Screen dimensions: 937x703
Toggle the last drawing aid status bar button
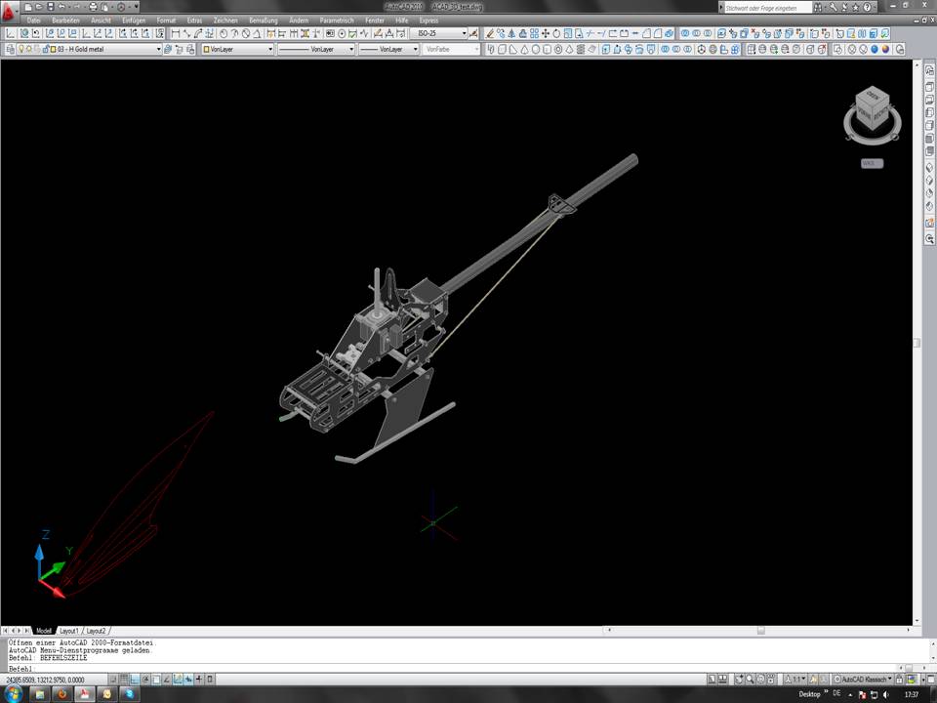(211, 679)
